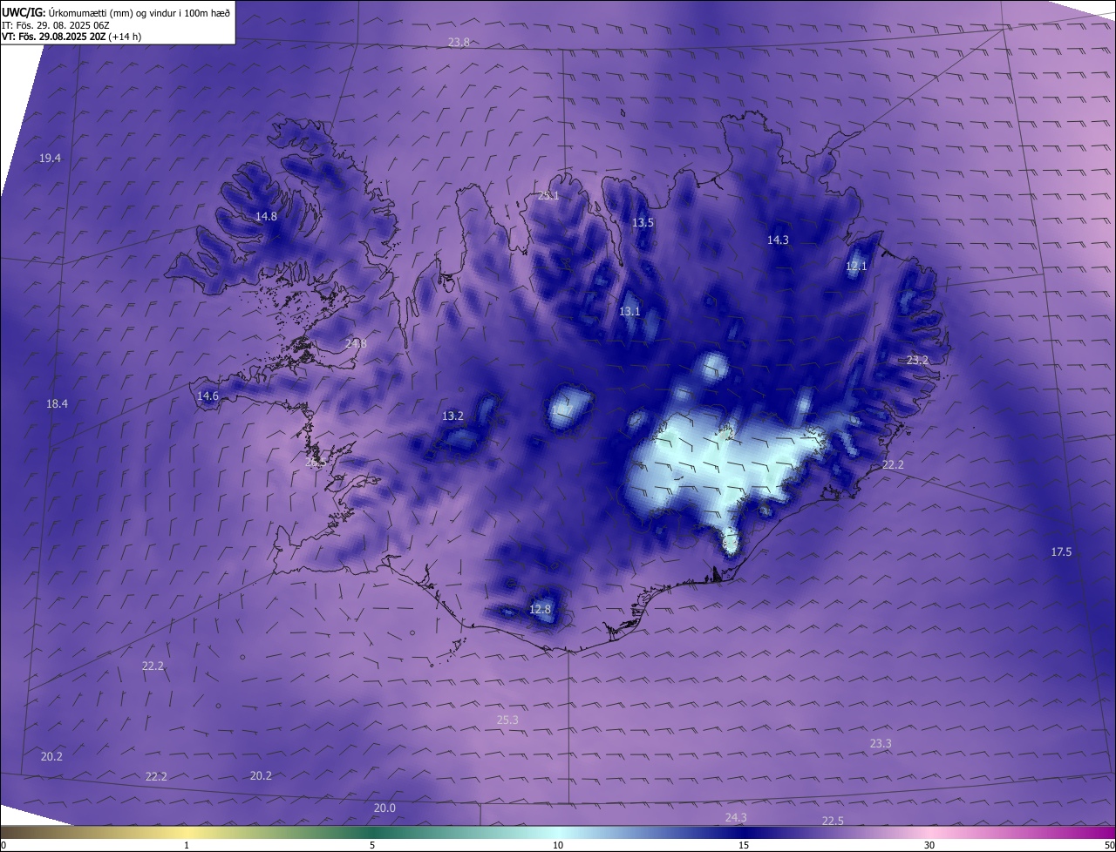Click the 15 tick on the color scale
Viewport: 1116px width, 852px height.
pos(744,845)
